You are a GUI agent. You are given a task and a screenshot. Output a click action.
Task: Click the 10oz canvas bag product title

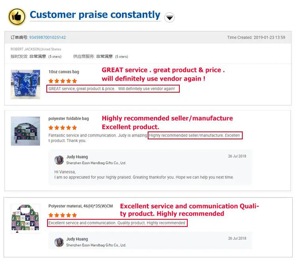pos(64,72)
